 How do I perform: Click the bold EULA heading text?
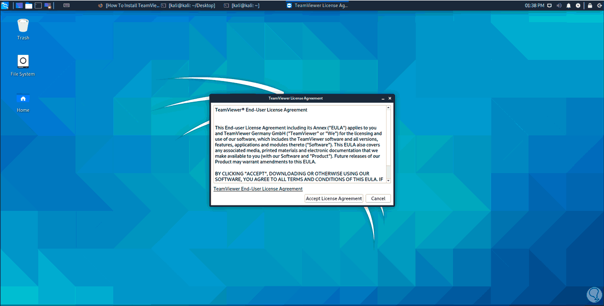261,110
